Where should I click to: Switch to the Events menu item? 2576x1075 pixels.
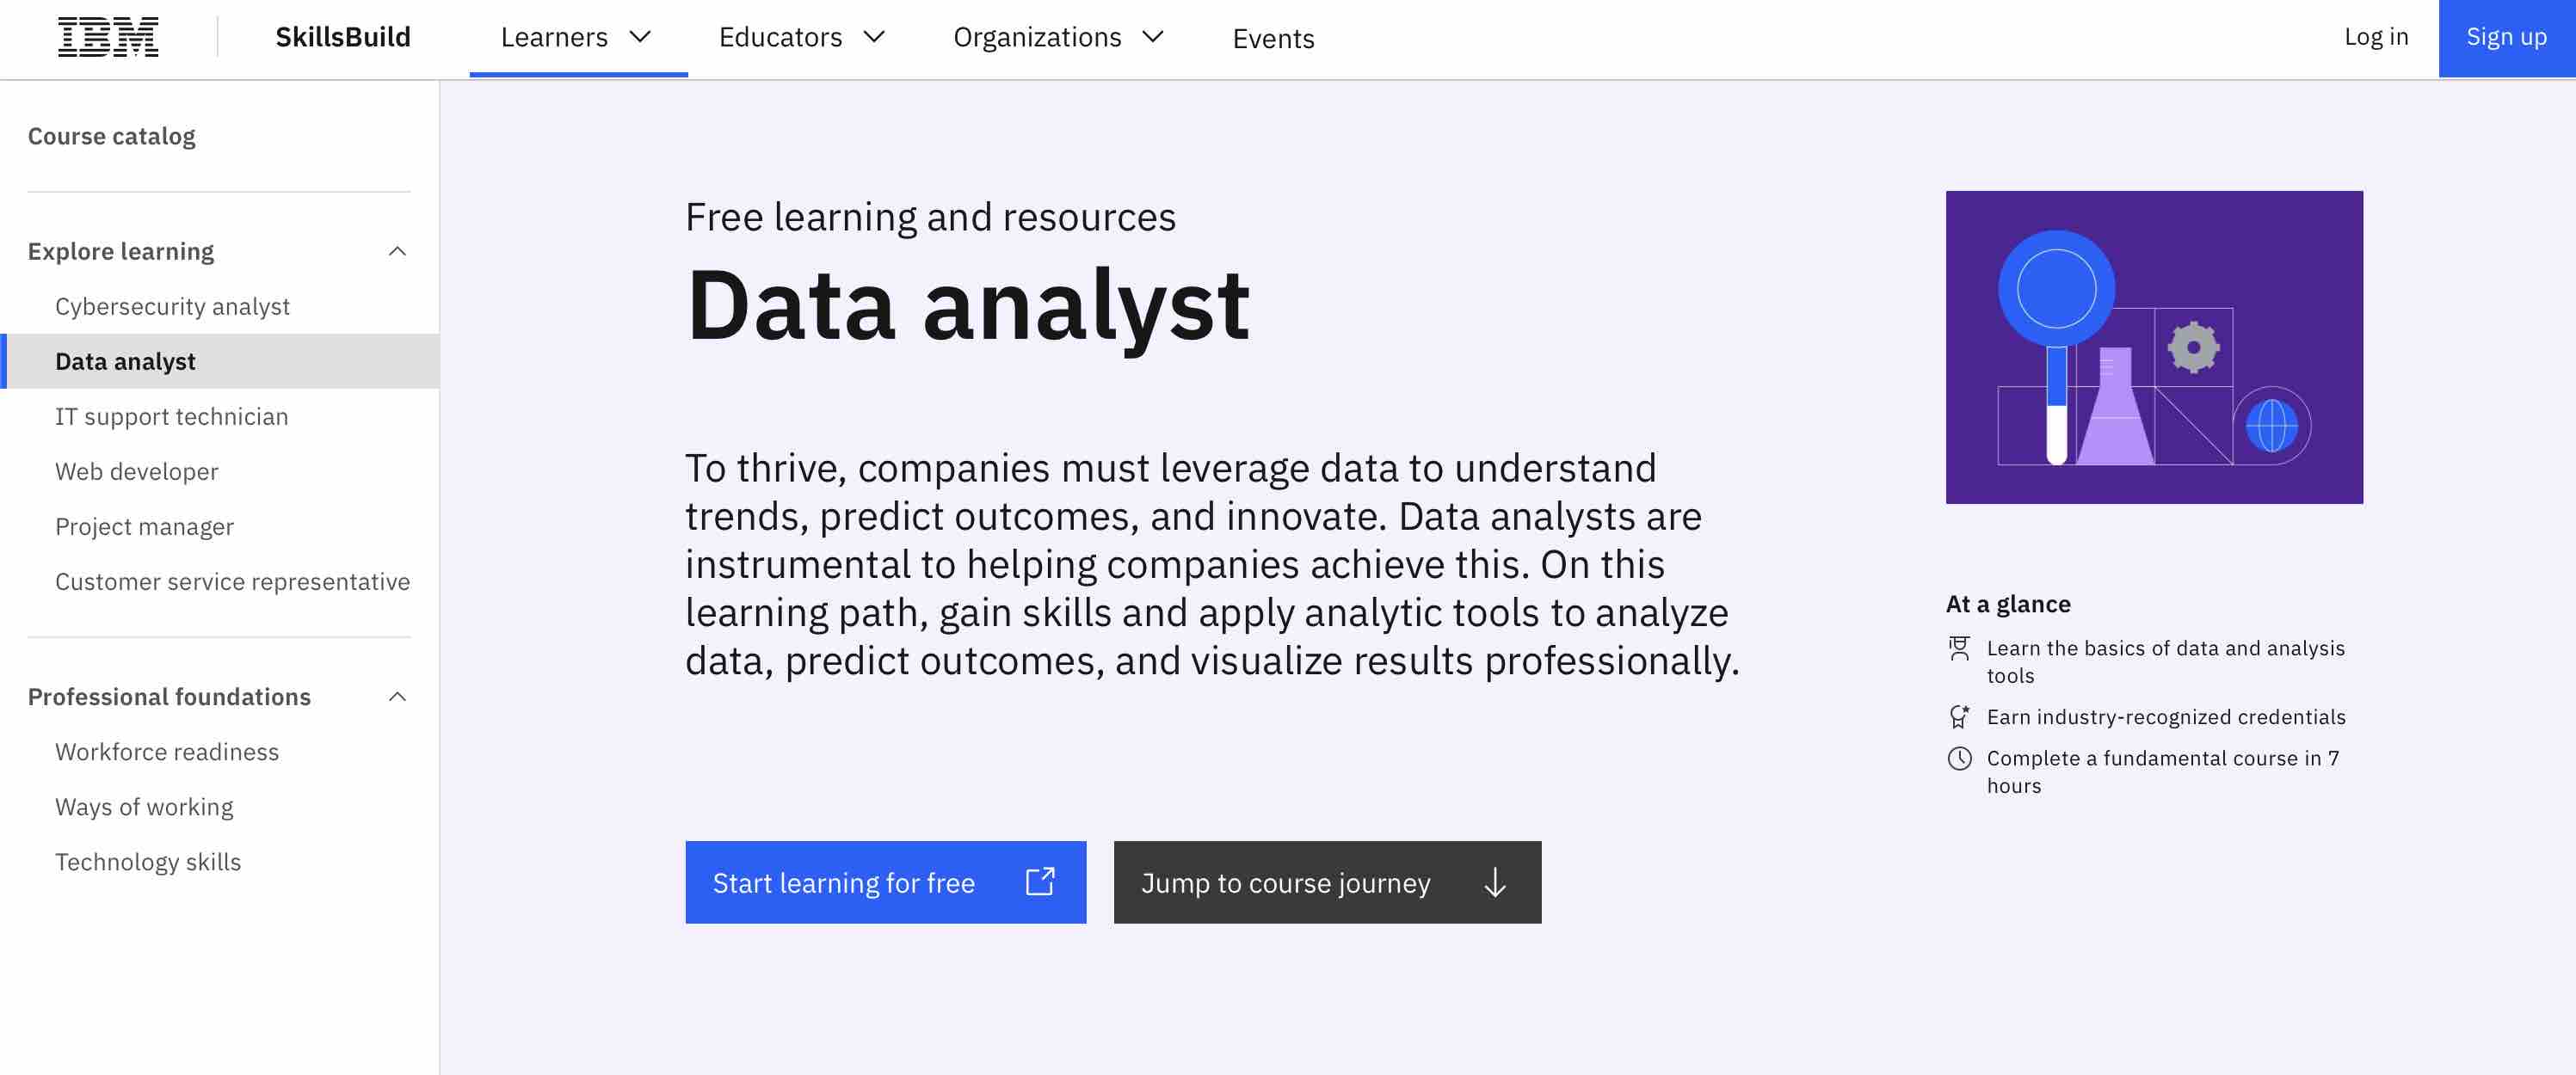tap(1273, 39)
